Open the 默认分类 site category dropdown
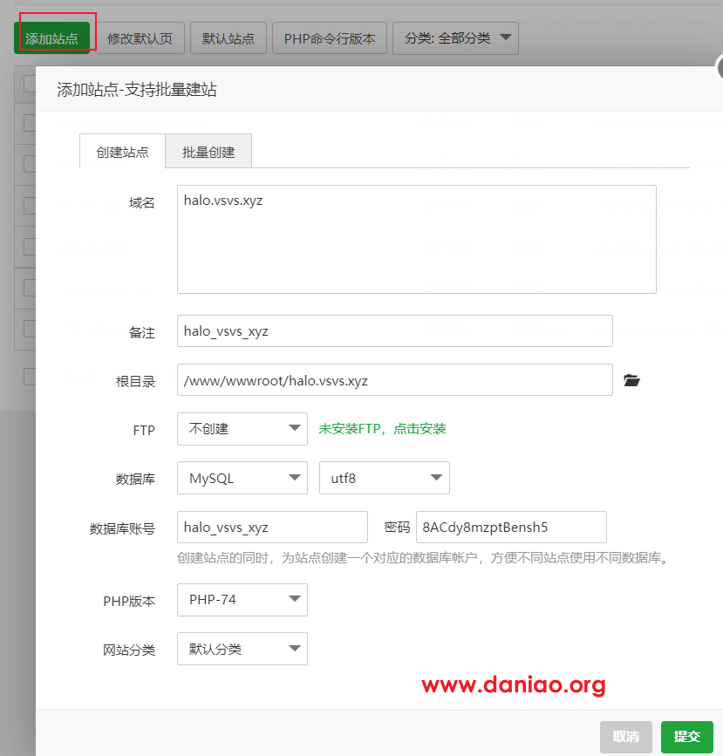The width and height of the screenshot is (723, 756). click(242, 649)
